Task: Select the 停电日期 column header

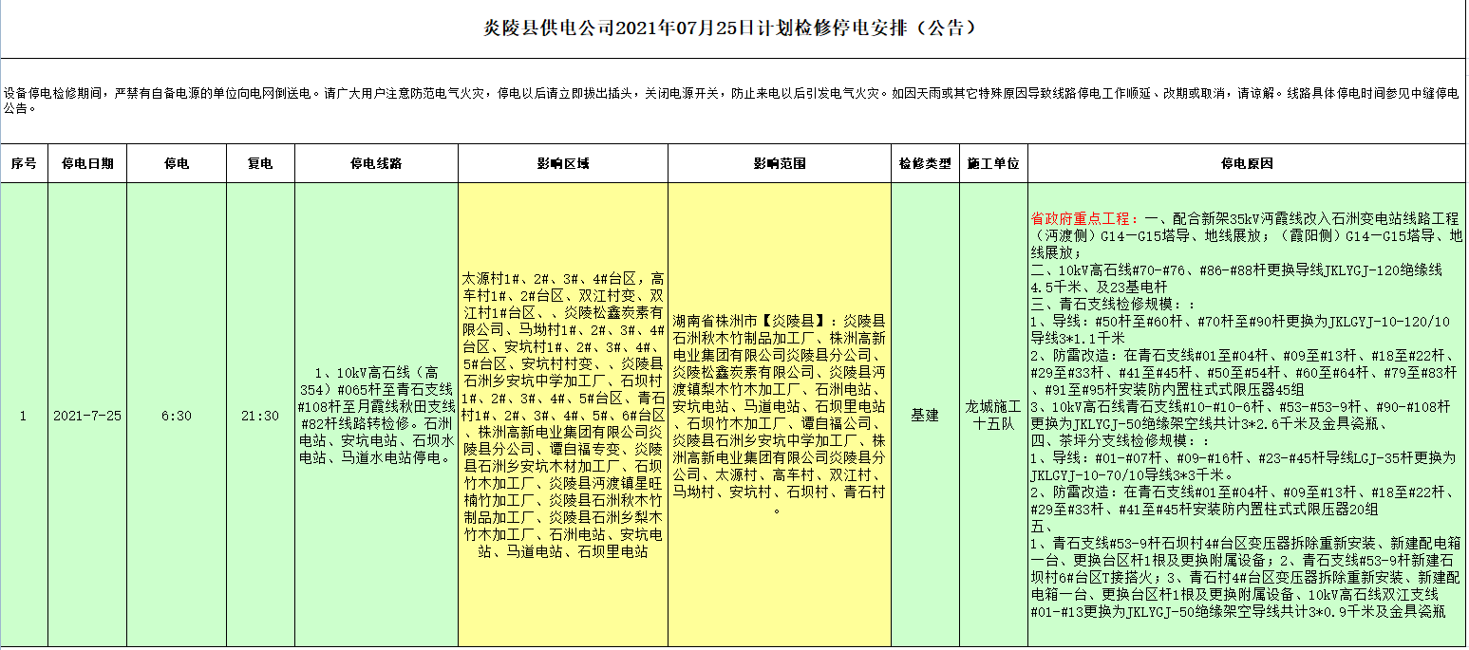Action: pos(87,163)
